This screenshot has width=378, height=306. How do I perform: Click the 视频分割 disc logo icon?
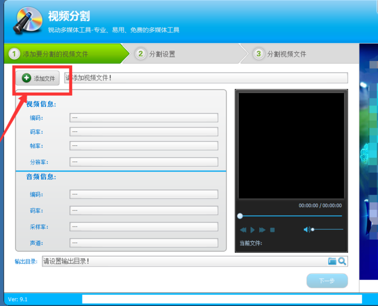(x=27, y=20)
